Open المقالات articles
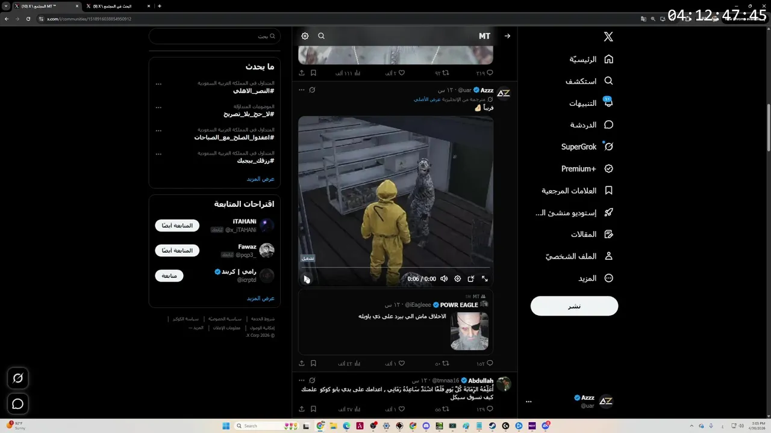The height and width of the screenshot is (433, 771). (592, 234)
